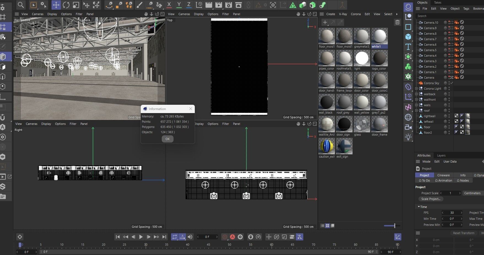This screenshot has width=484, height=255.
Task: Add a Cube primitive from the palette
Action: pos(408,37)
